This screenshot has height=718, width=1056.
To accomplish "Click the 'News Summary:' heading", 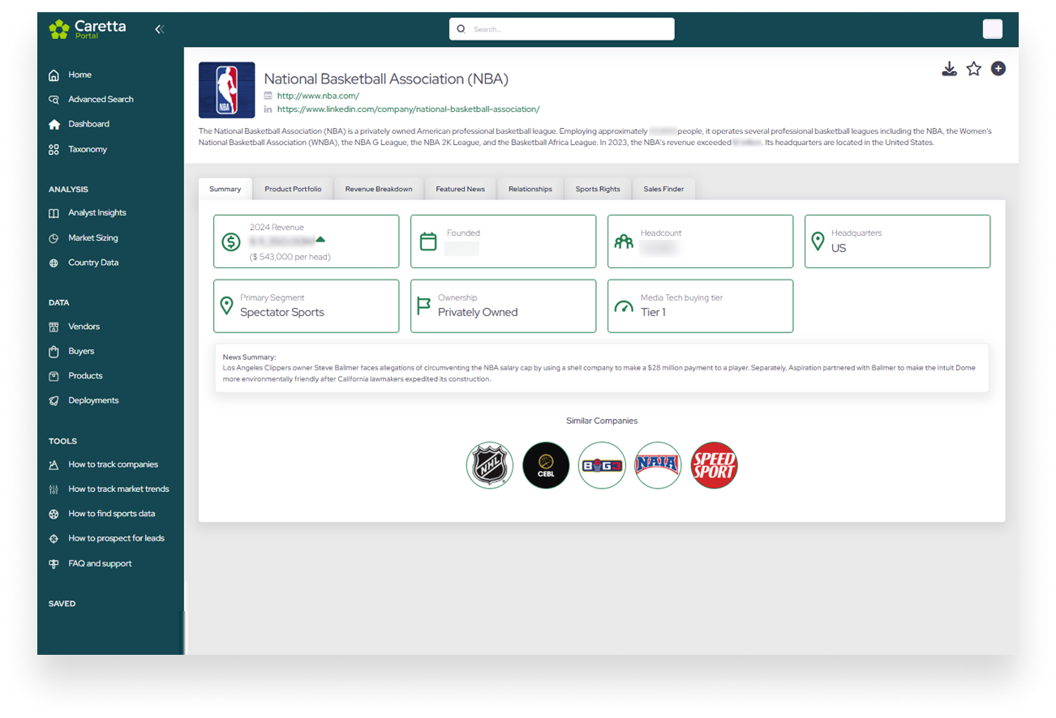I will pyautogui.click(x=249, y=357).
